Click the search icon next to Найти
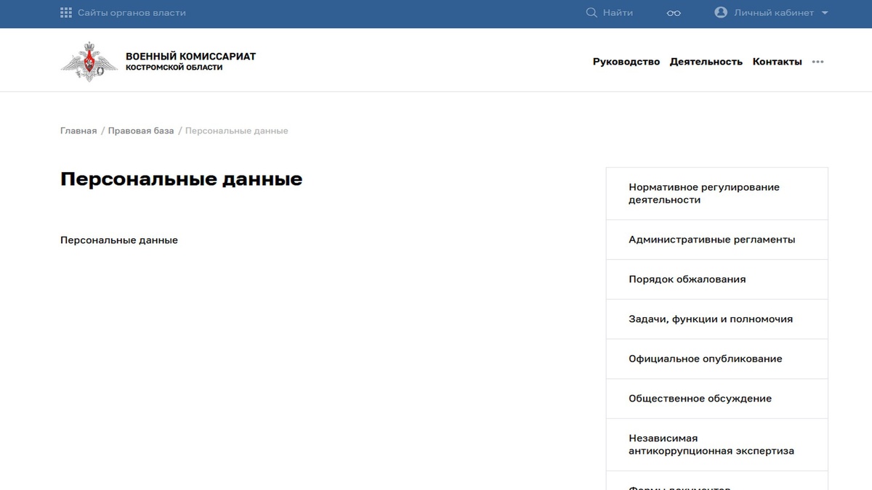Viewport: 872px width, 490px height. pos(591,12)
